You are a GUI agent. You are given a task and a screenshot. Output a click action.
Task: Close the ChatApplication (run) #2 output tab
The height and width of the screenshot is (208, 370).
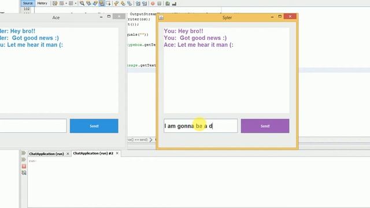(x=117, y=153)
